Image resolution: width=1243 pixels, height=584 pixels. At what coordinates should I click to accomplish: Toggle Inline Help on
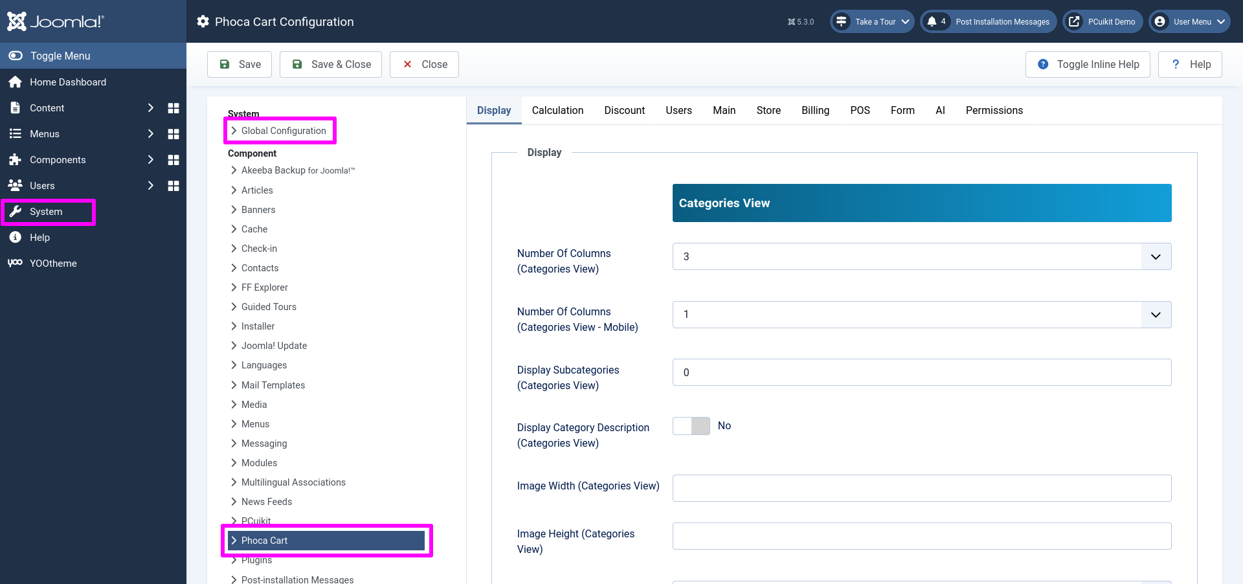tap(1088, 65)
